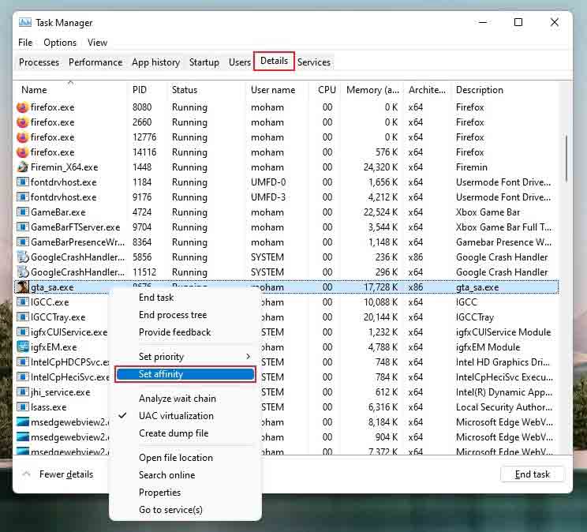Viewport: 587px width, 532px height.
Task: Click the End task button at bottom right
Action: 532,474
